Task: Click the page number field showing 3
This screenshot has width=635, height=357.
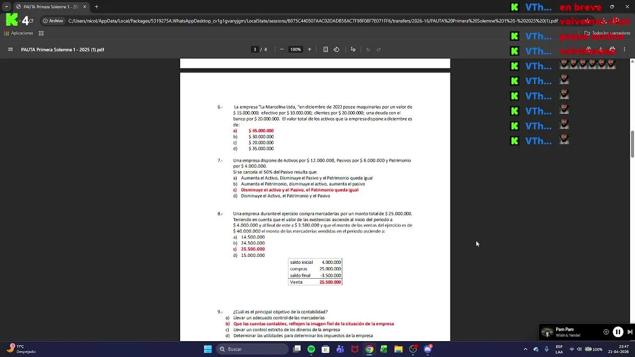Action: pyautogui.click(x=255, y=50)
